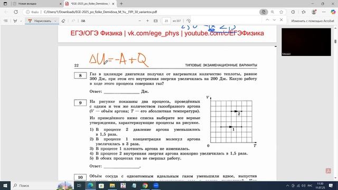Add this page to favorites star
The image size is (338, 190).
pyautogui.click(x=281, y=12)
